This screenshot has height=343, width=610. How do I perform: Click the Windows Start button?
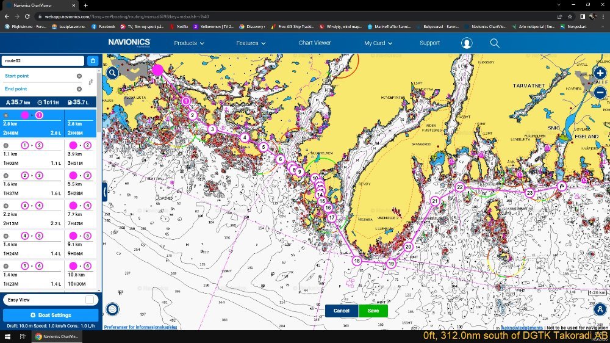click(x=7, y=336)
